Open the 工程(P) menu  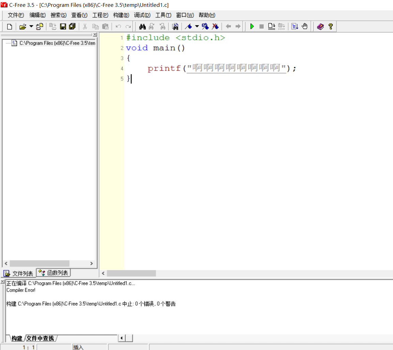point(100,15)
